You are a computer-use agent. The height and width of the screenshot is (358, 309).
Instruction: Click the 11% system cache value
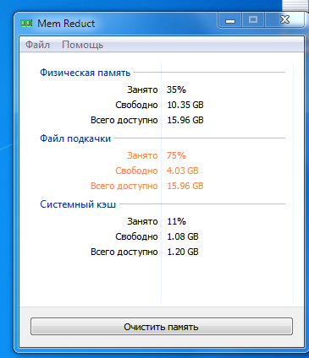pos(176,221)
